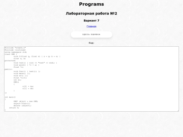Click the line delete (object);
This screenshot has height=137, width=183.
(22, 106)
